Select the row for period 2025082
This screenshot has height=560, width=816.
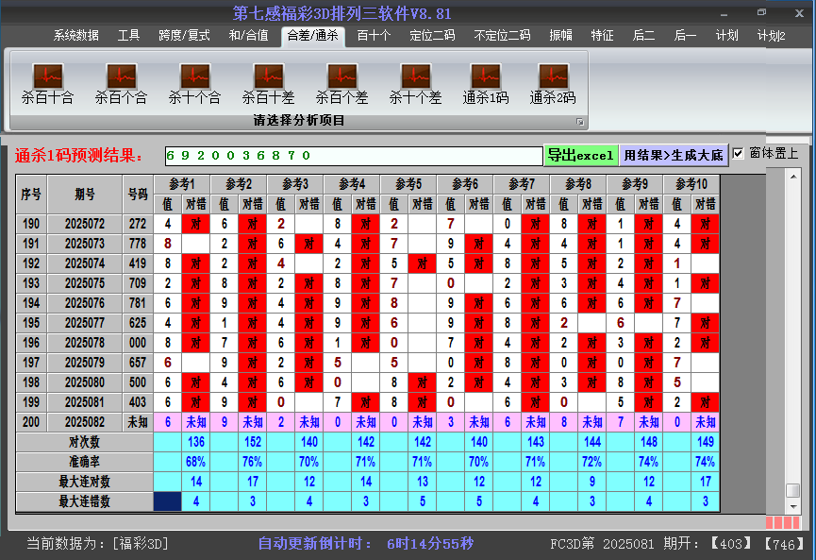[368, 422]
